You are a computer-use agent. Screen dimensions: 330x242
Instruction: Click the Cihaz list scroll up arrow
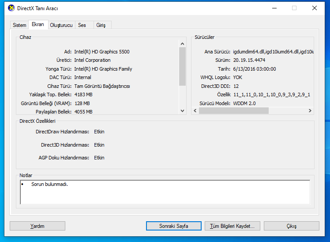[183, 44]
